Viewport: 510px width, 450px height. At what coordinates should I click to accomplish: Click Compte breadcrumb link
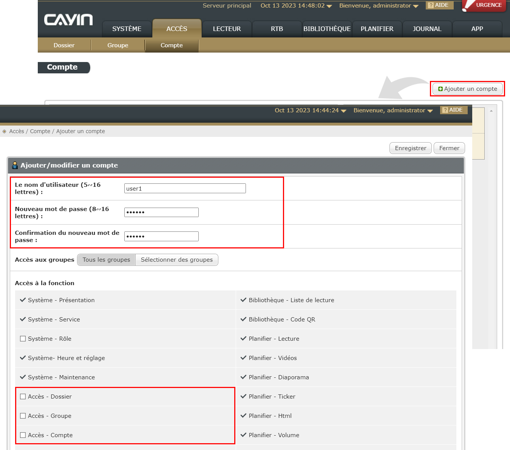(40, 131)
